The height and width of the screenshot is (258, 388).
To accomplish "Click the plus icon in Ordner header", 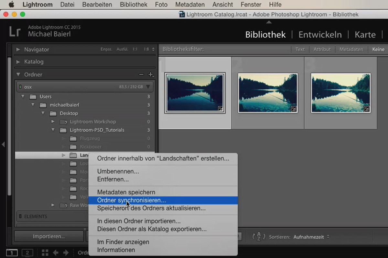I will click(151, 74).
